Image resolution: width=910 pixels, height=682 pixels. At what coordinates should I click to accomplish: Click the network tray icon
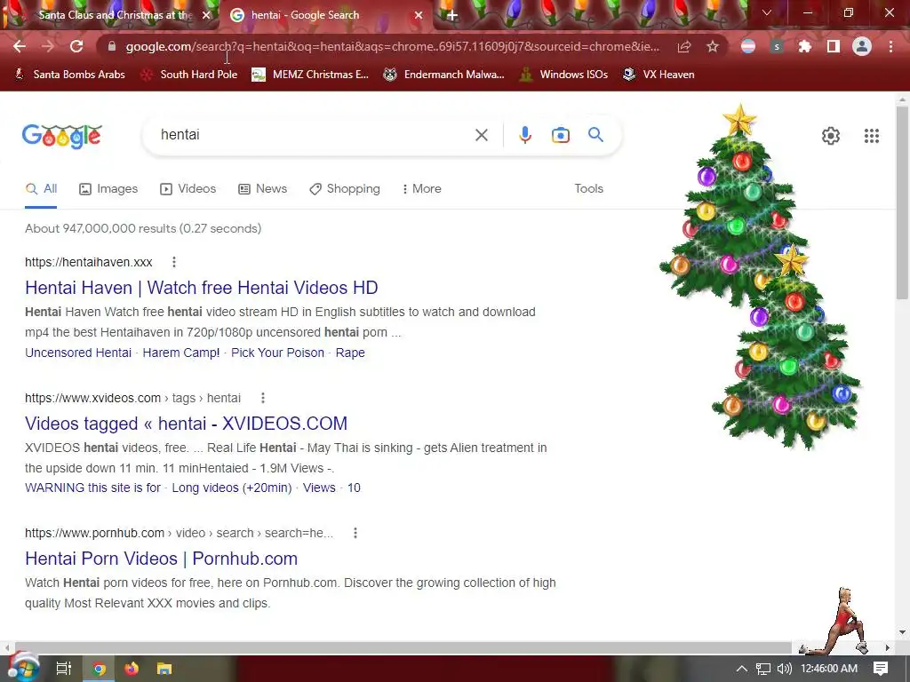point(763,669)
